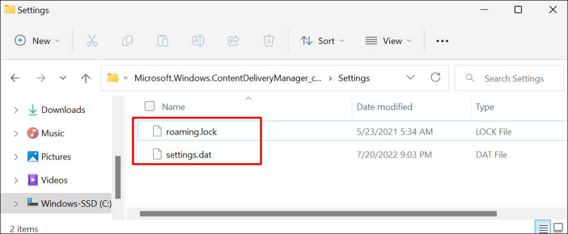Click the Share icon in toolbar
The width and height of the screenshot is (568, 234).
click(x=234, y=40)
